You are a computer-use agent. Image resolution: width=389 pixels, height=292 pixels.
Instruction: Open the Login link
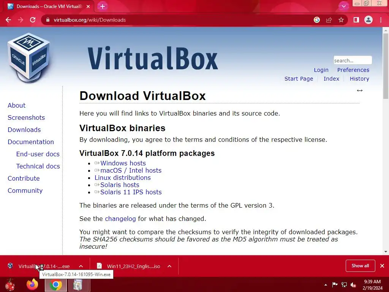pyautogui.click(x=321, y=70)
